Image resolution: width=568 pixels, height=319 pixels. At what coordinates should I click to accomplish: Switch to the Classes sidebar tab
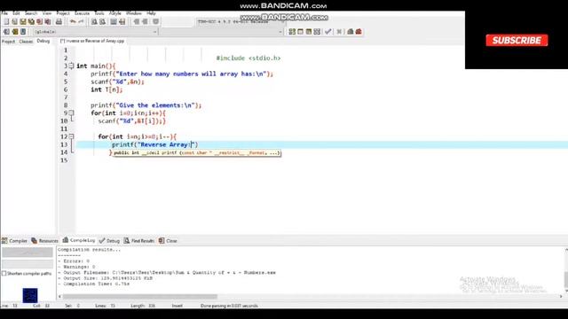26,42
